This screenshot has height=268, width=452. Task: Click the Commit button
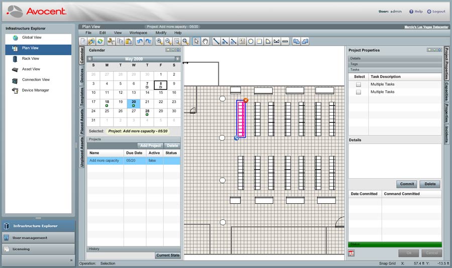coord(406,184)
